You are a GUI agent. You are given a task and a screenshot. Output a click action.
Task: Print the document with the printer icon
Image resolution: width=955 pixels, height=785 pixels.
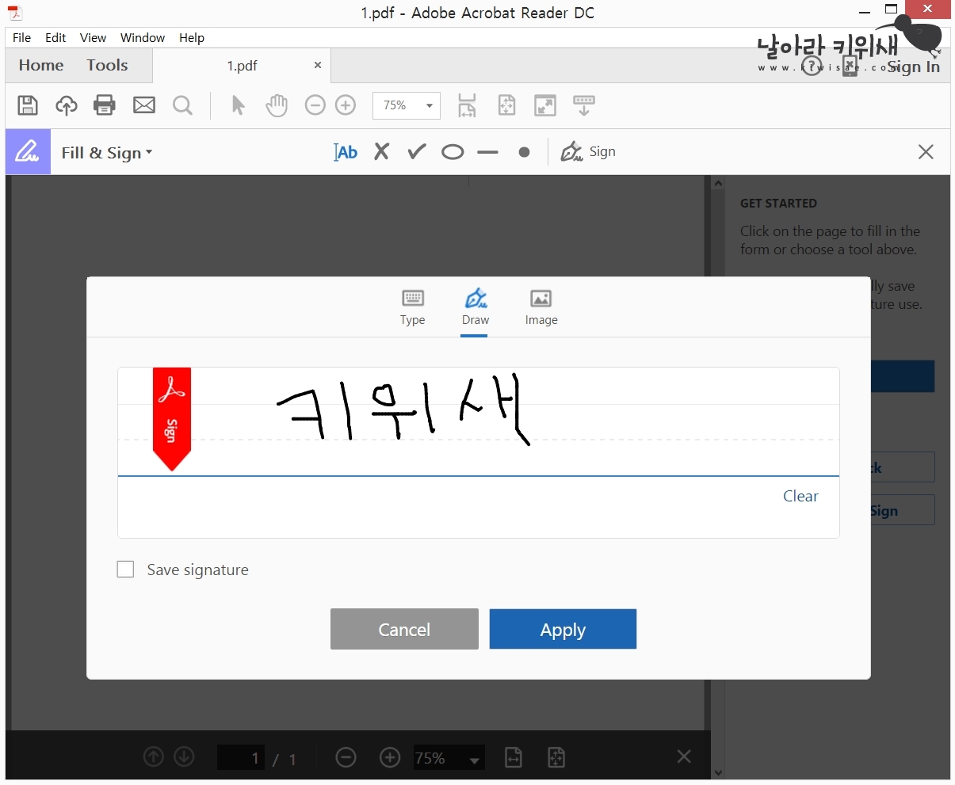105,105
